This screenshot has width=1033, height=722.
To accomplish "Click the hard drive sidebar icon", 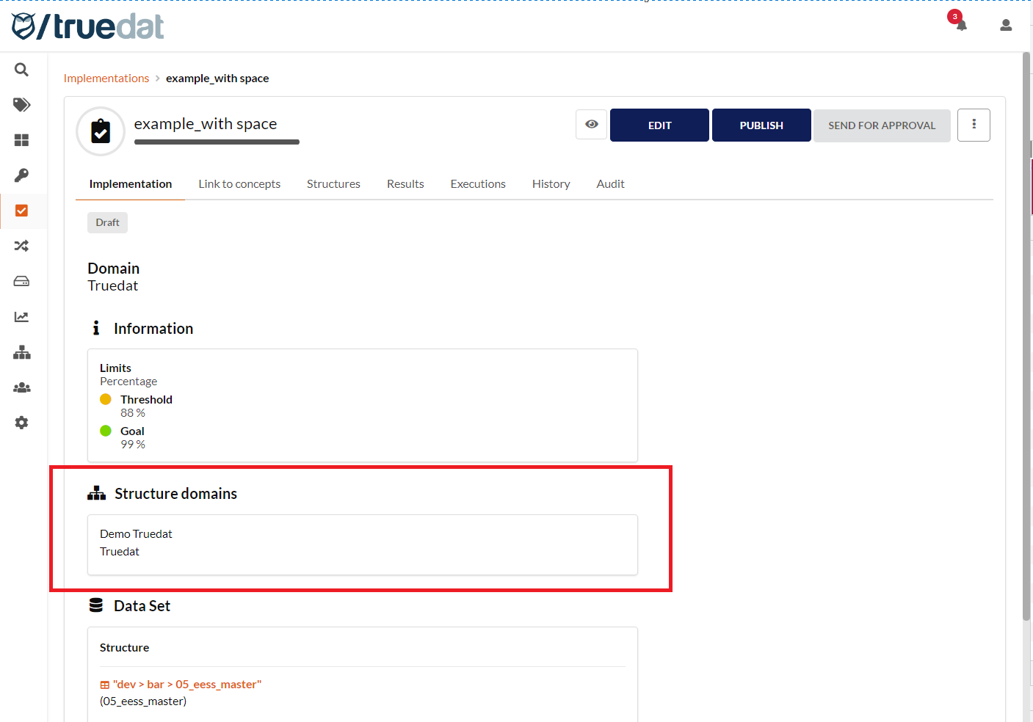I will [x=21, y=281].
